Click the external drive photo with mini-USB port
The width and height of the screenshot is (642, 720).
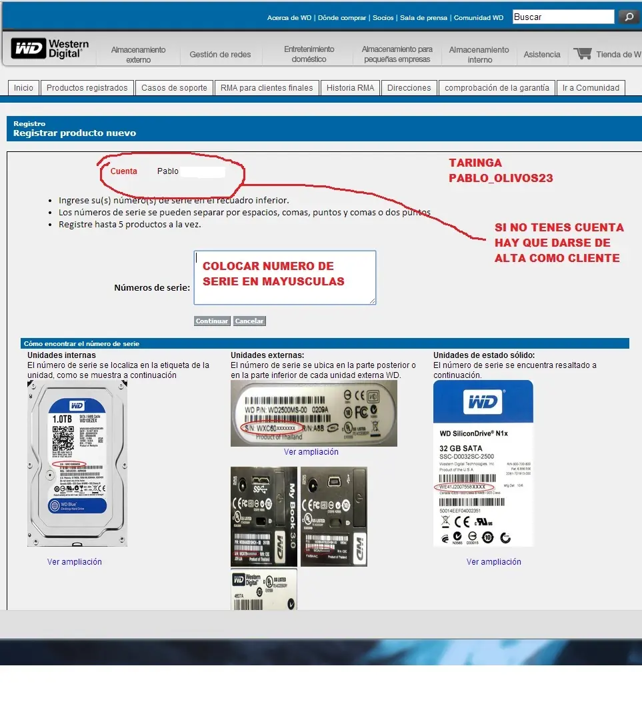click(334, 517)
